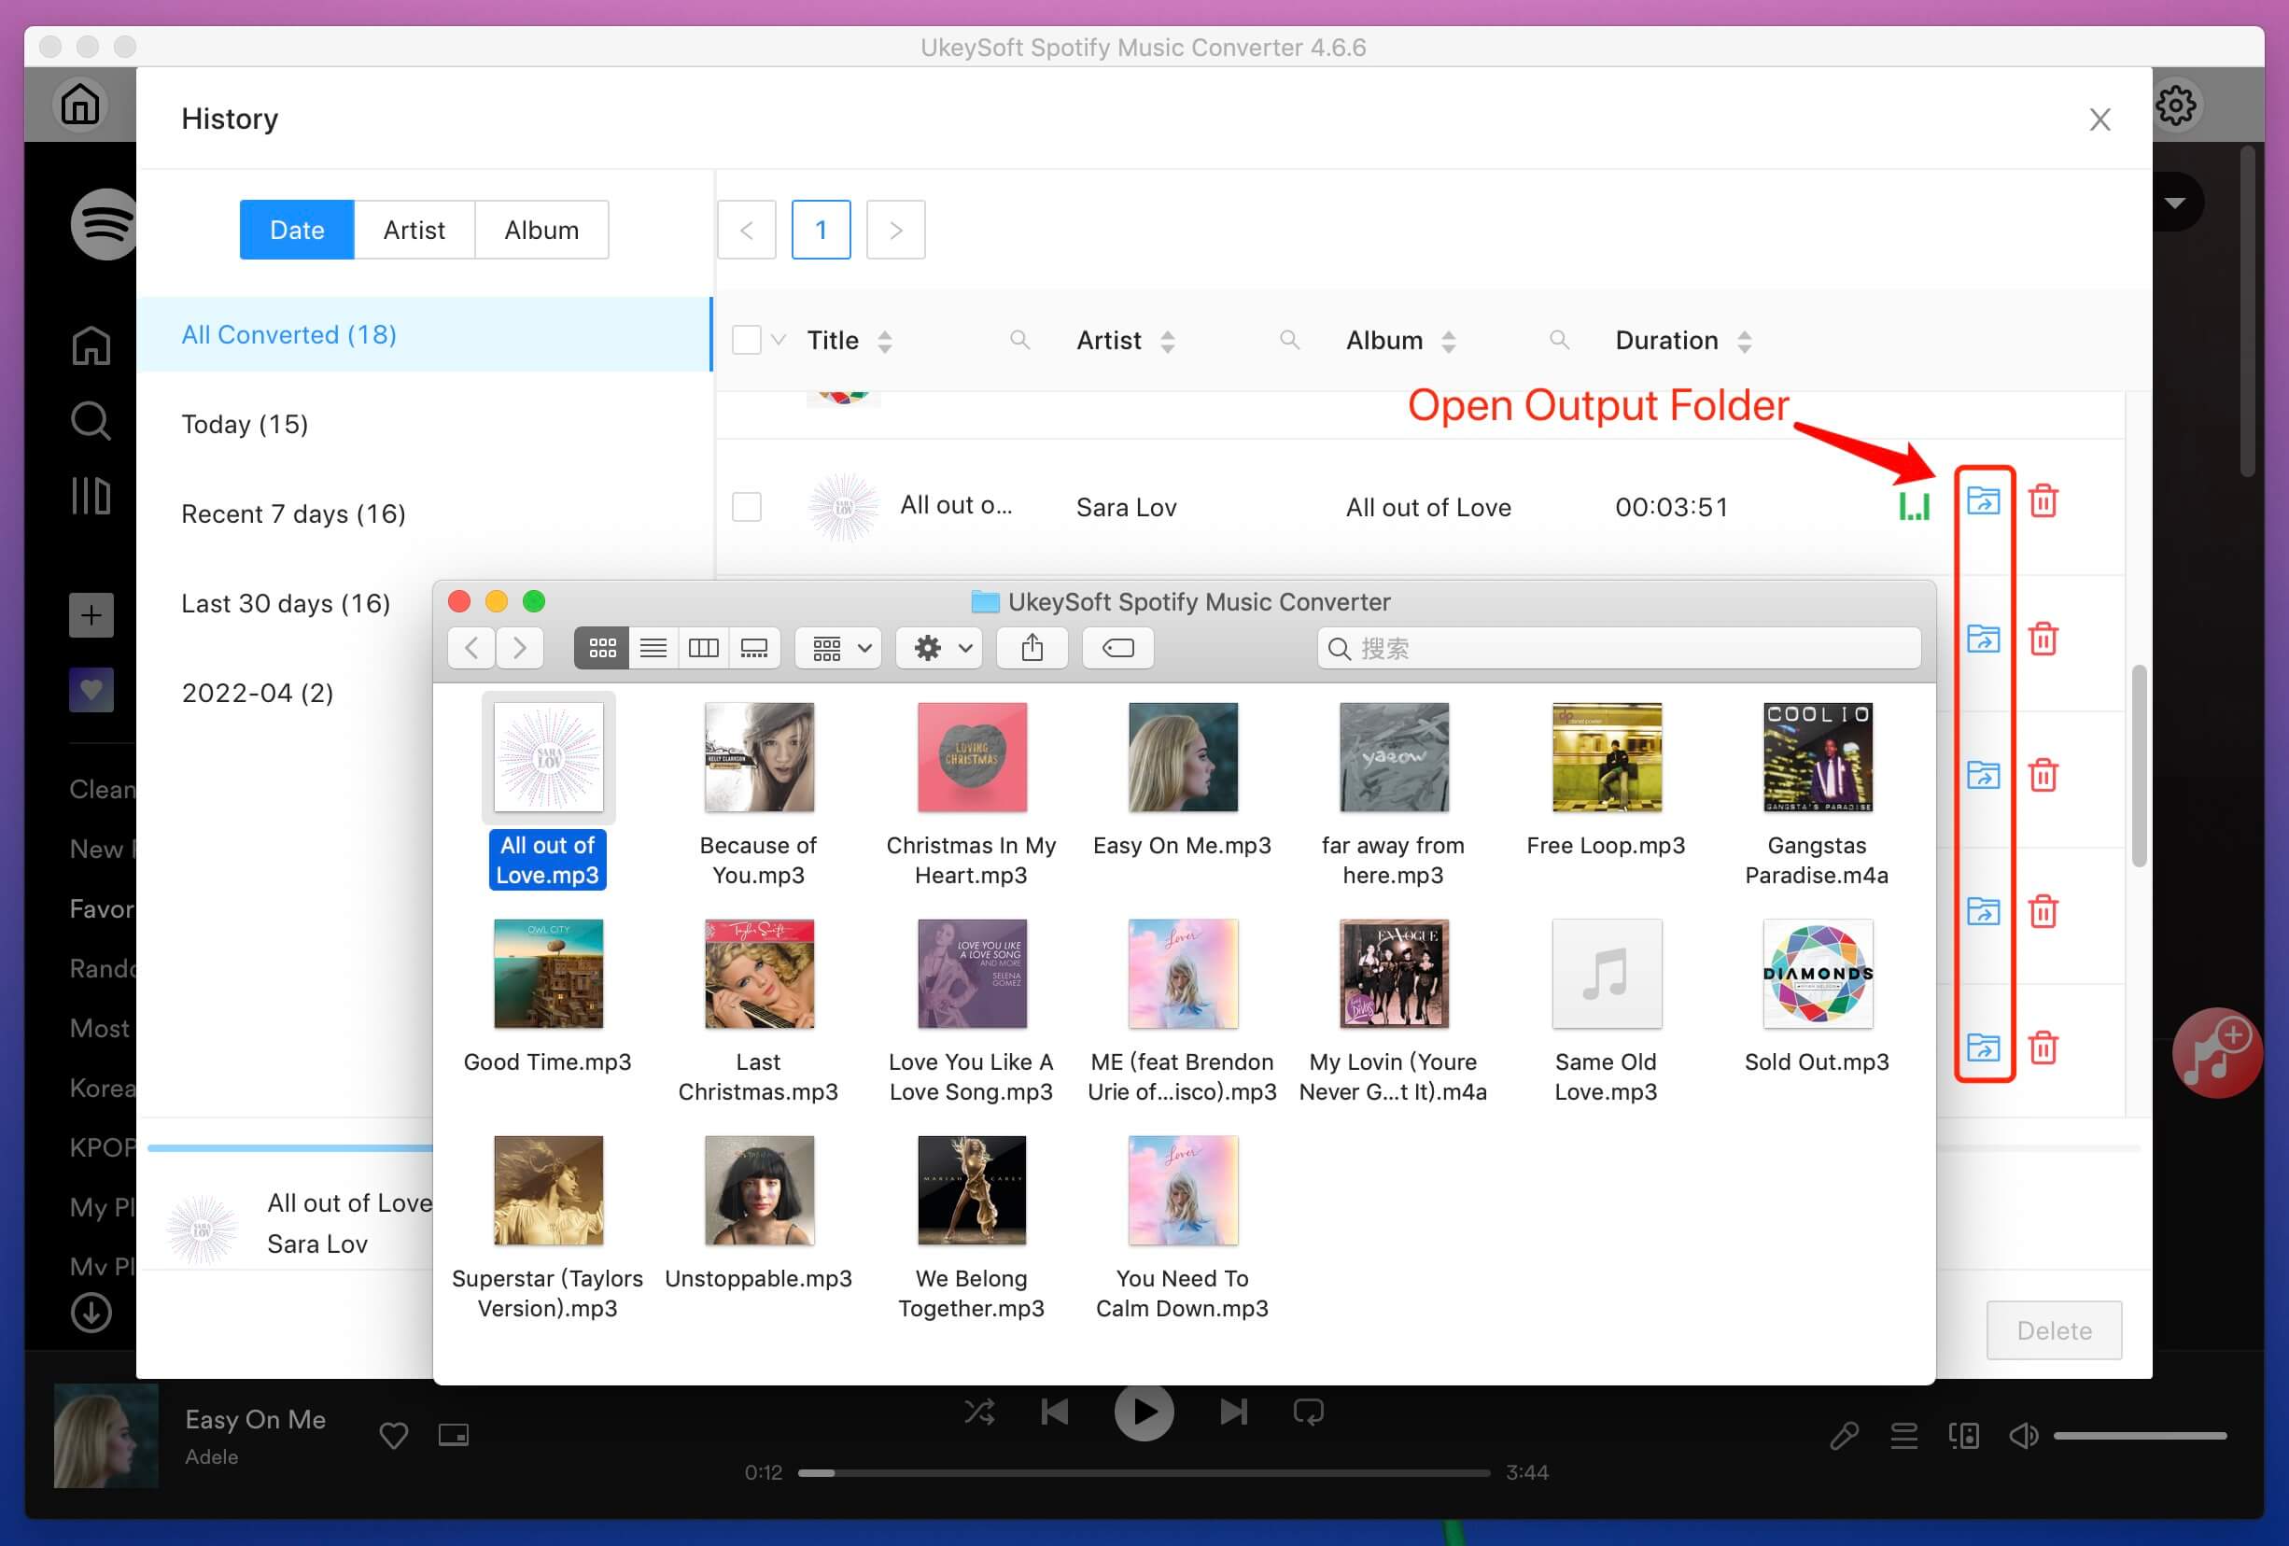Click the Delete button at bottom right
The height and width of the screenshot is (1546, 2289).
pos(2055,1328)
